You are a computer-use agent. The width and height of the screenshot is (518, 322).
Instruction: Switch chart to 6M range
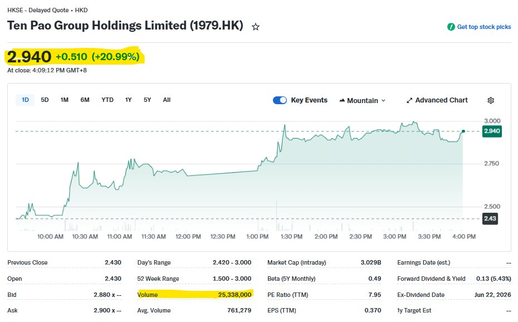pos(85,100)
